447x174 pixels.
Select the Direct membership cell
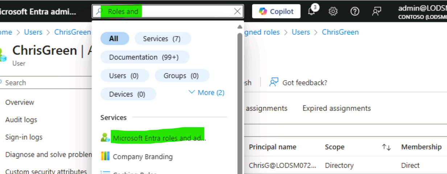(x=410, y=165)
